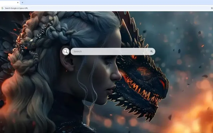Submit search with small magnifier button
The image size is (213, 133).
coord(152,52)
